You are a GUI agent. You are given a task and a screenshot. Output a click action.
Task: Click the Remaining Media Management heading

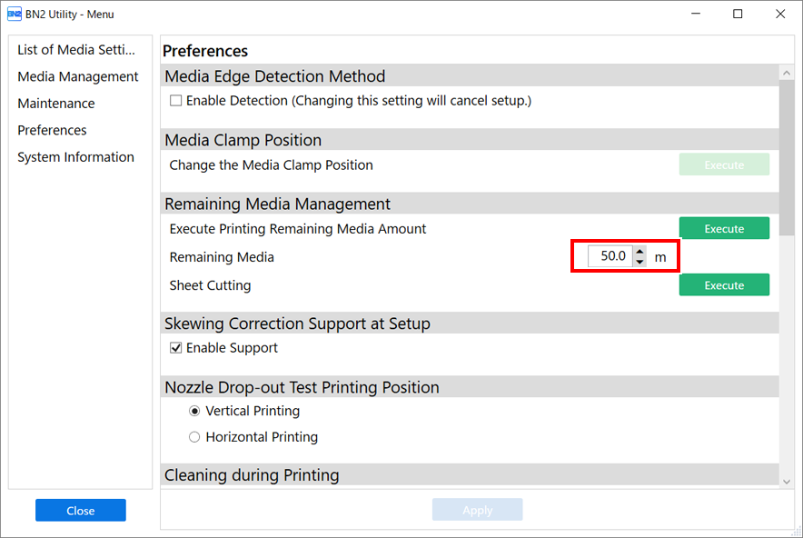click(x=277, y=204)
